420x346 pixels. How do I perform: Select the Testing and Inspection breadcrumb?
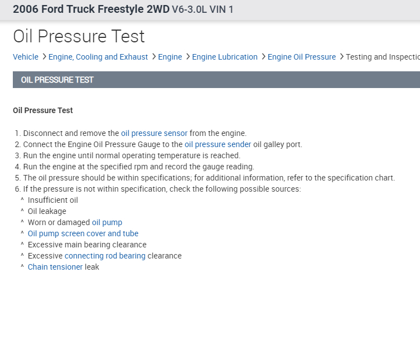tap(382, 57)
